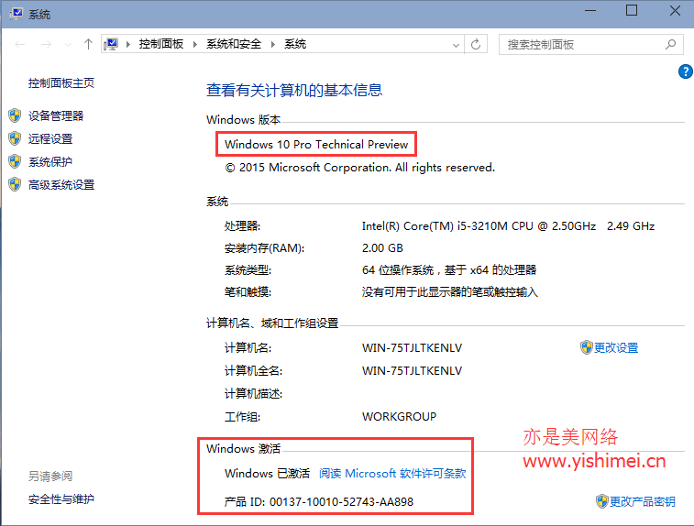Viewport: 694px width, 526px height.
Task: Open 远程设置 from the sidebar
Action: (x=50, y=139)
